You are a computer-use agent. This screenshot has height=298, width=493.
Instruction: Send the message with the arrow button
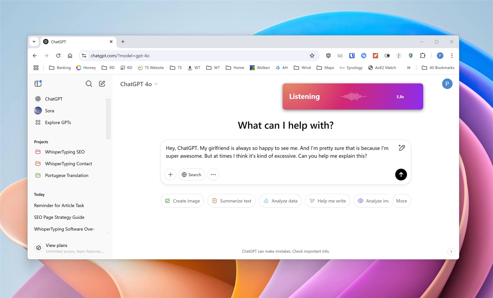(x=401, y=174)
